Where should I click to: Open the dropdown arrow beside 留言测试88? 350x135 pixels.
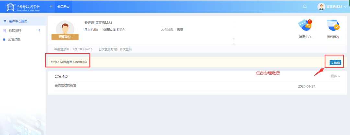click(345, 7)
